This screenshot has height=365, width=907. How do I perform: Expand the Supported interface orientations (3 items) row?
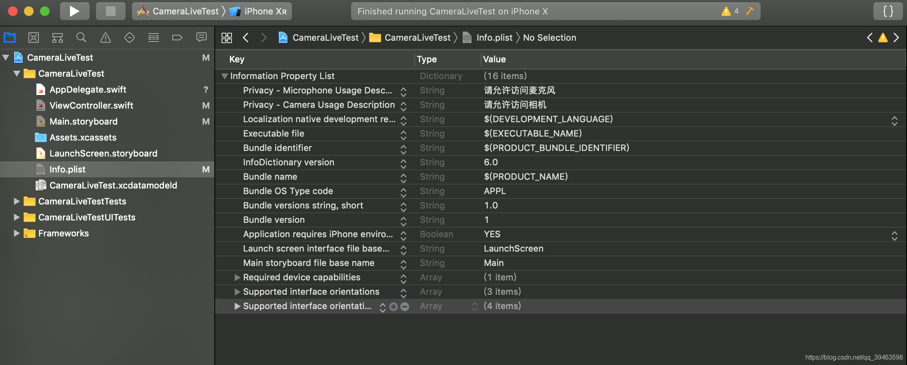pos(237,292)
